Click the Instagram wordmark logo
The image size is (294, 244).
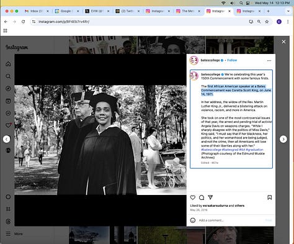17,48
